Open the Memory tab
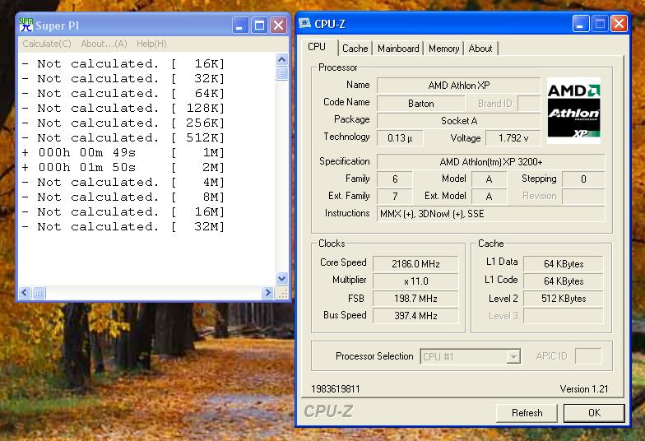 click(443, 49)
